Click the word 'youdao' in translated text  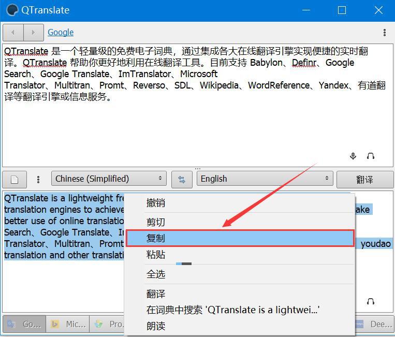tap(375, 244)
